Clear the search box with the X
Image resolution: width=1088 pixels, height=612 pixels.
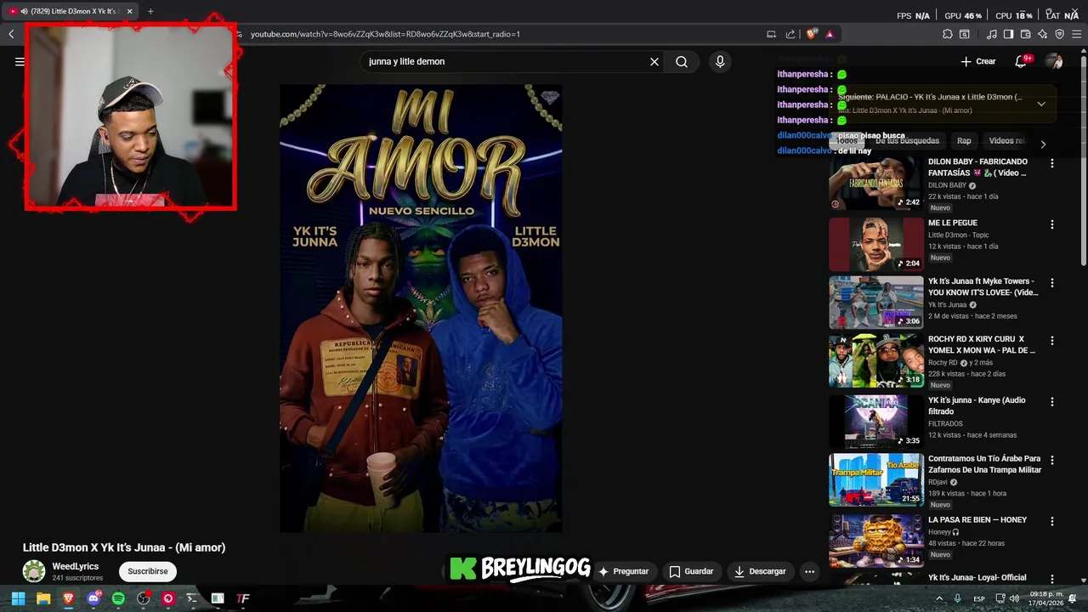tap(654, 61)
